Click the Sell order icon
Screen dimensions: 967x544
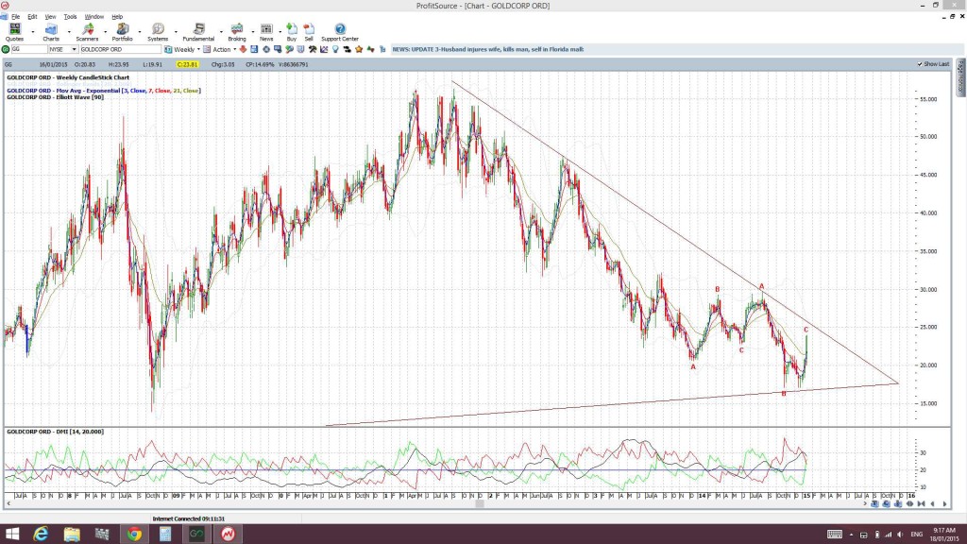(309, 32)
